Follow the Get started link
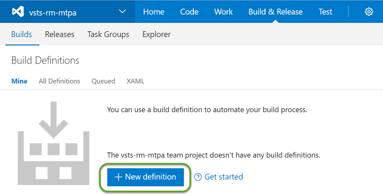 click(x=223, y=177)
